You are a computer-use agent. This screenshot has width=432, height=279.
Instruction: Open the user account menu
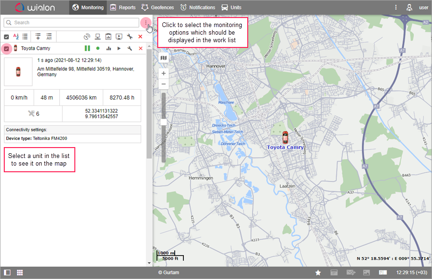[417, 8]
